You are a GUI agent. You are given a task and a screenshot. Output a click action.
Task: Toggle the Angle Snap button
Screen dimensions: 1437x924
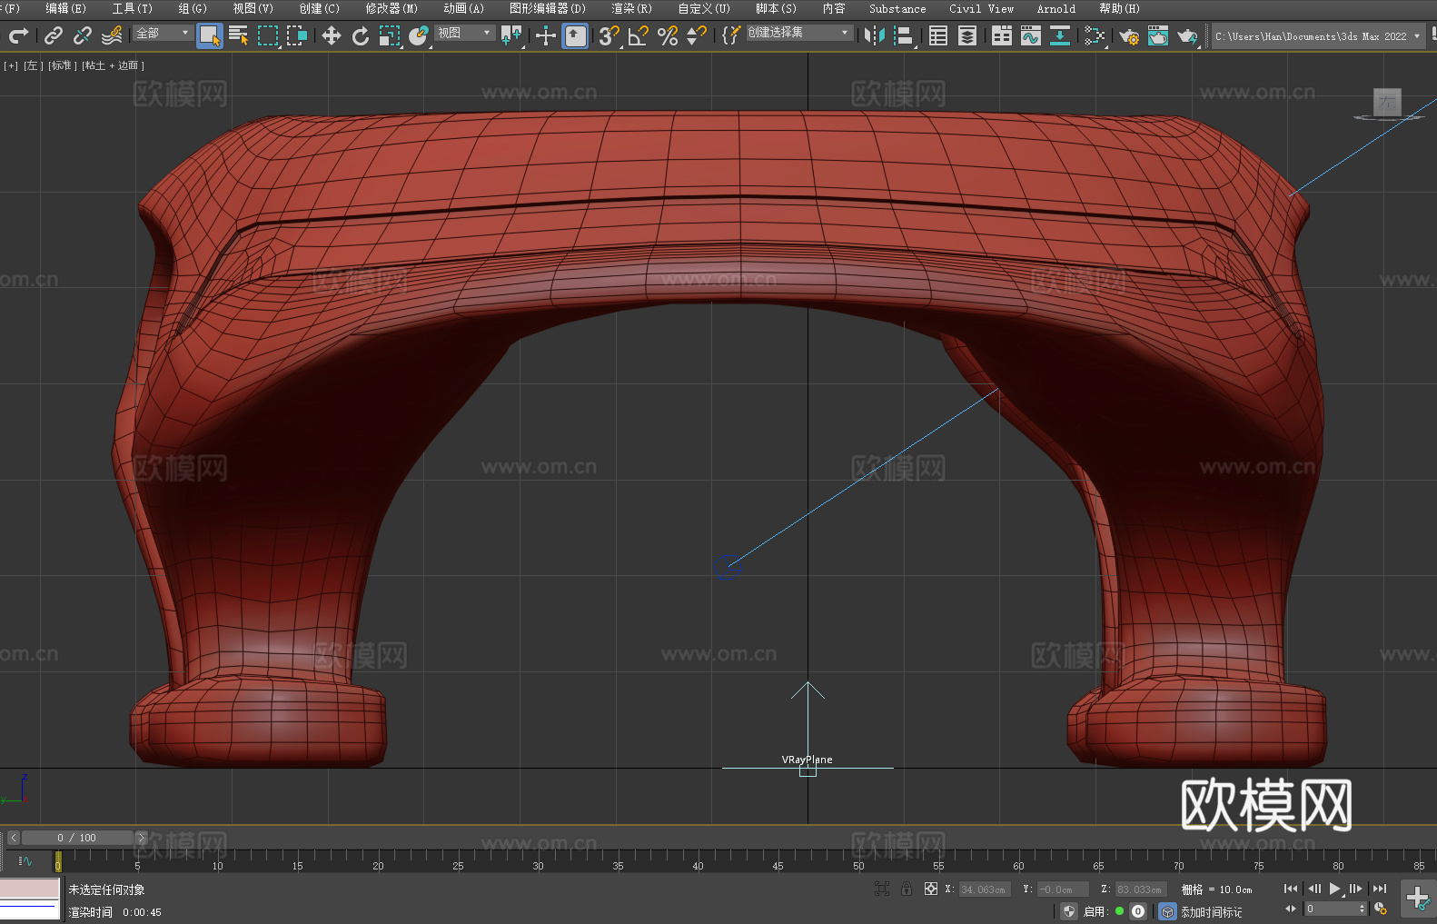click(639, 35)
